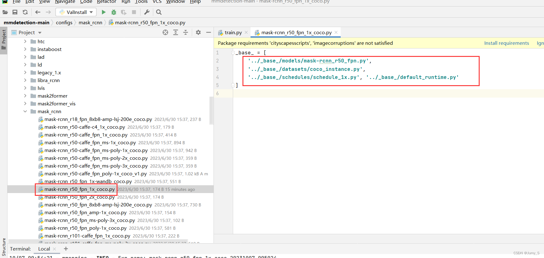Select mask-rcnn_r50-caffe-c4_1x_coco.py file
This screenshot has height=258, width=544.
coord(85,127)
